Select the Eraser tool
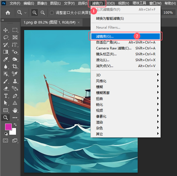 coord(6,89)
